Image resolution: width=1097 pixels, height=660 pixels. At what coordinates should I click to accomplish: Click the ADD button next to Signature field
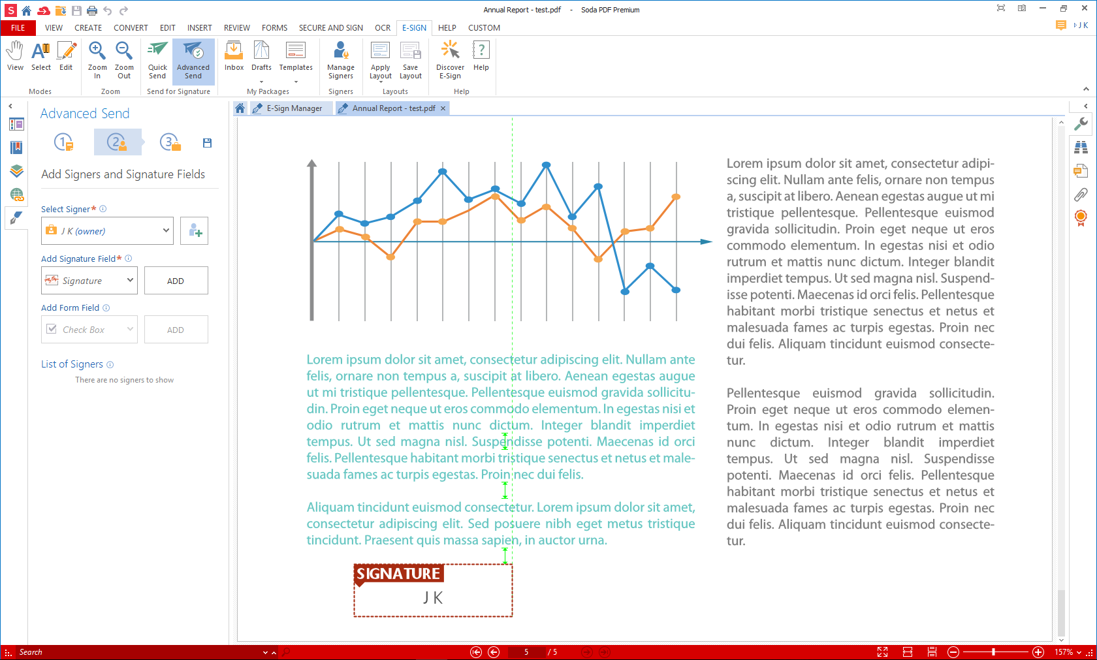click(176, 280)
